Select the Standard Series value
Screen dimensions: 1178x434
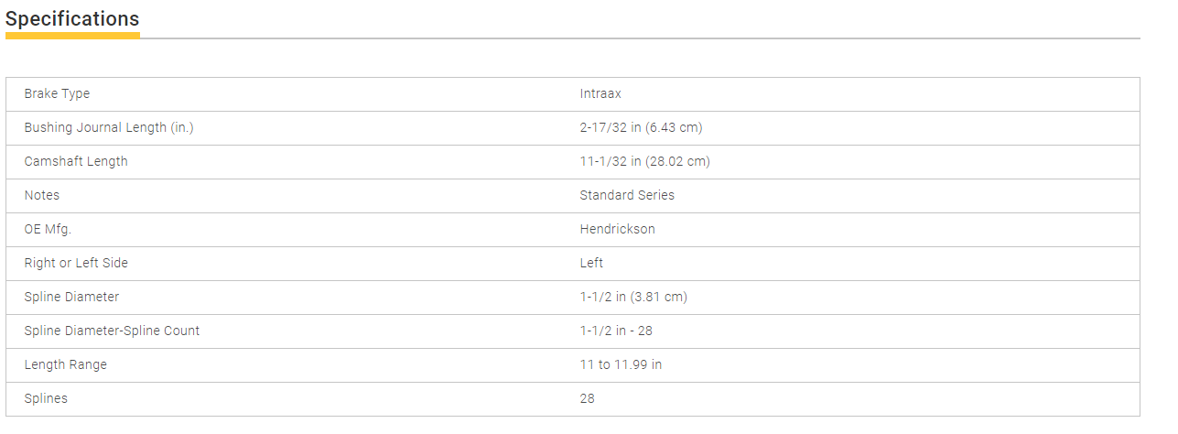627,195
